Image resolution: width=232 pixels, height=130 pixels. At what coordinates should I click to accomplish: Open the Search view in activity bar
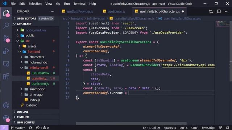coord(6,26)
